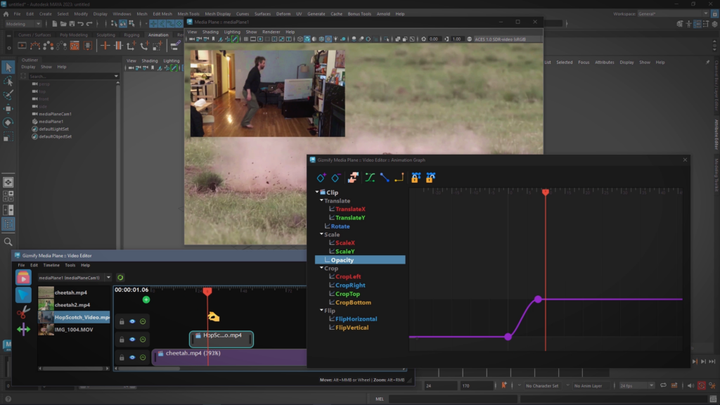Select the IMG_1004.MOV thumbnail in media list
Image resolution: width=720 pixels, height=405 pixels.
click(46, 330)
